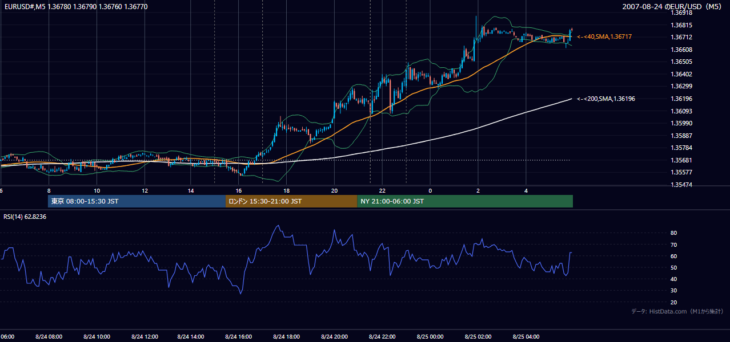
Task: Click price axis value 1.36712
Action: (x=681, y=37)
